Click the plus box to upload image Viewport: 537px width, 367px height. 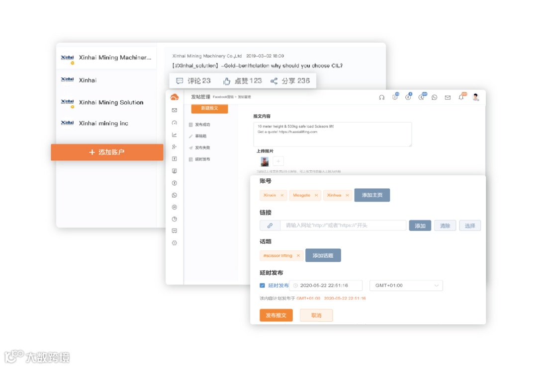(278, 161)
